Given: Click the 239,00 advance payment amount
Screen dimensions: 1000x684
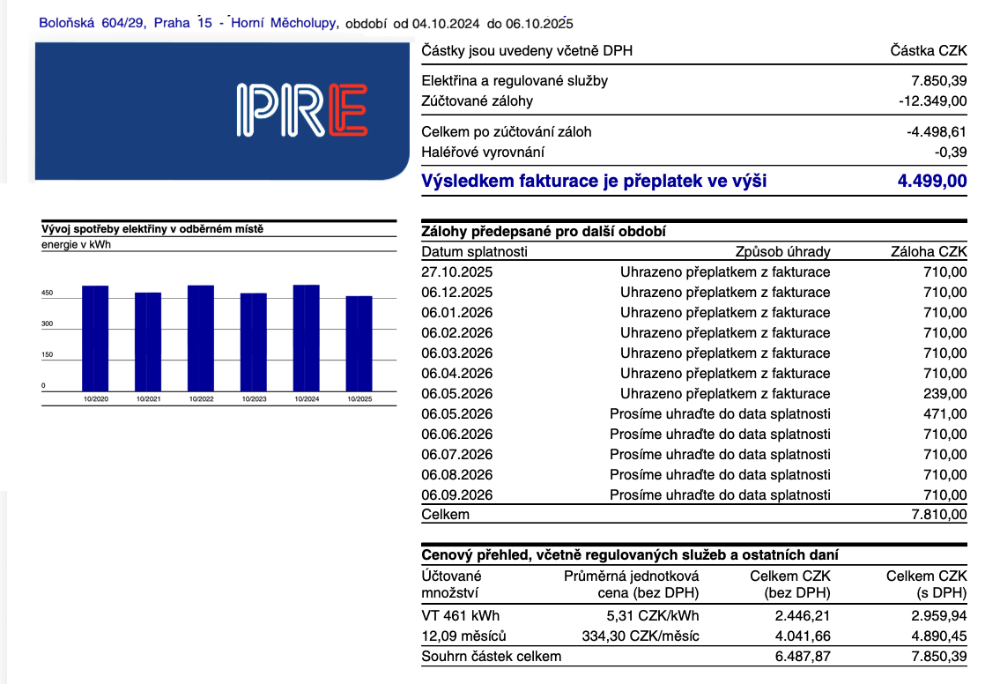Looking at the screenshot, I should [944, 394].
